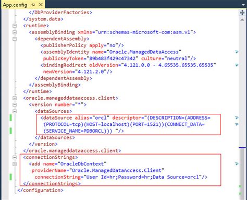This screenshot has height=200, width=247.
Task: Click the closing system.data tag
Action: (43, 19)
